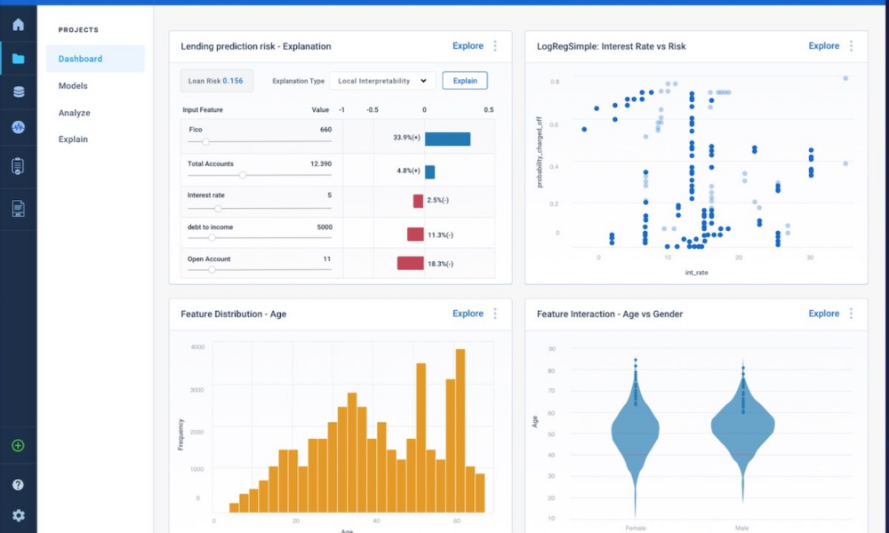Open the document report icon
889x533 pixels.
click(18, 208)
